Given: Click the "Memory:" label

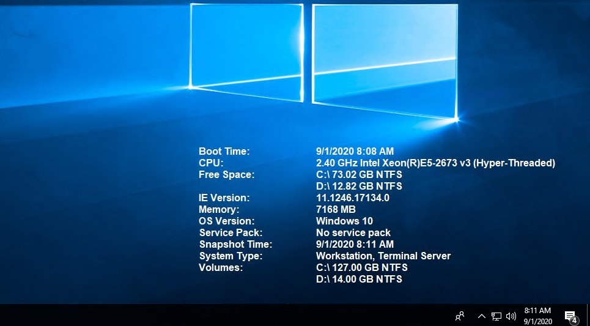Looking at the screenshot, I should 219,209.
